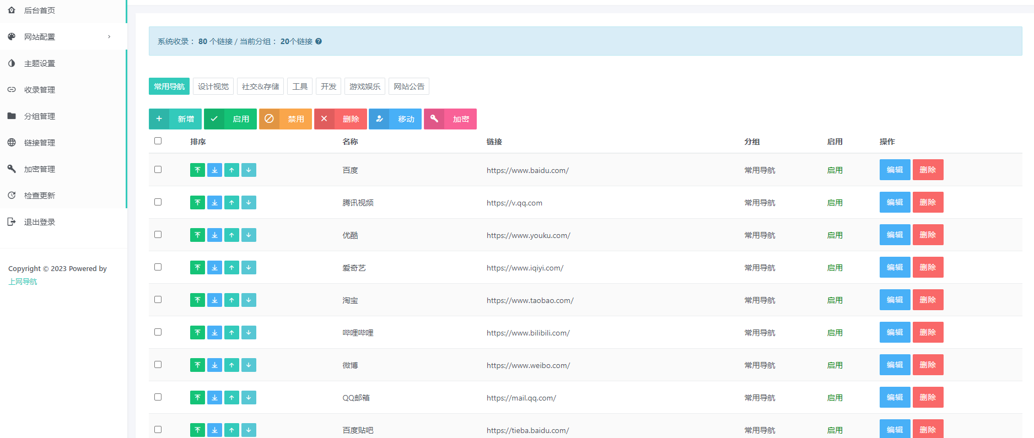Delete the 微博 link entry
1034x438 pixels.
[928, 365]
